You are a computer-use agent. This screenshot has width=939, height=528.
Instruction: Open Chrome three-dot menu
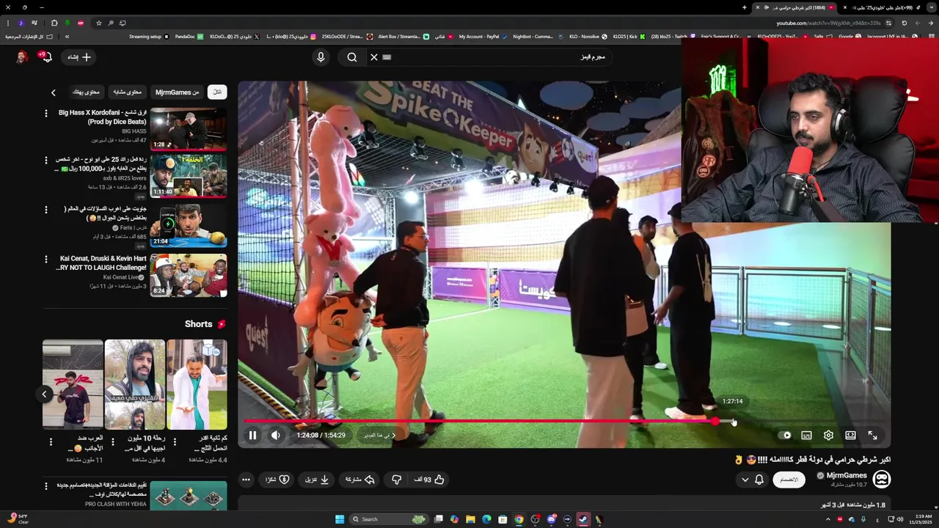[7, 23]
